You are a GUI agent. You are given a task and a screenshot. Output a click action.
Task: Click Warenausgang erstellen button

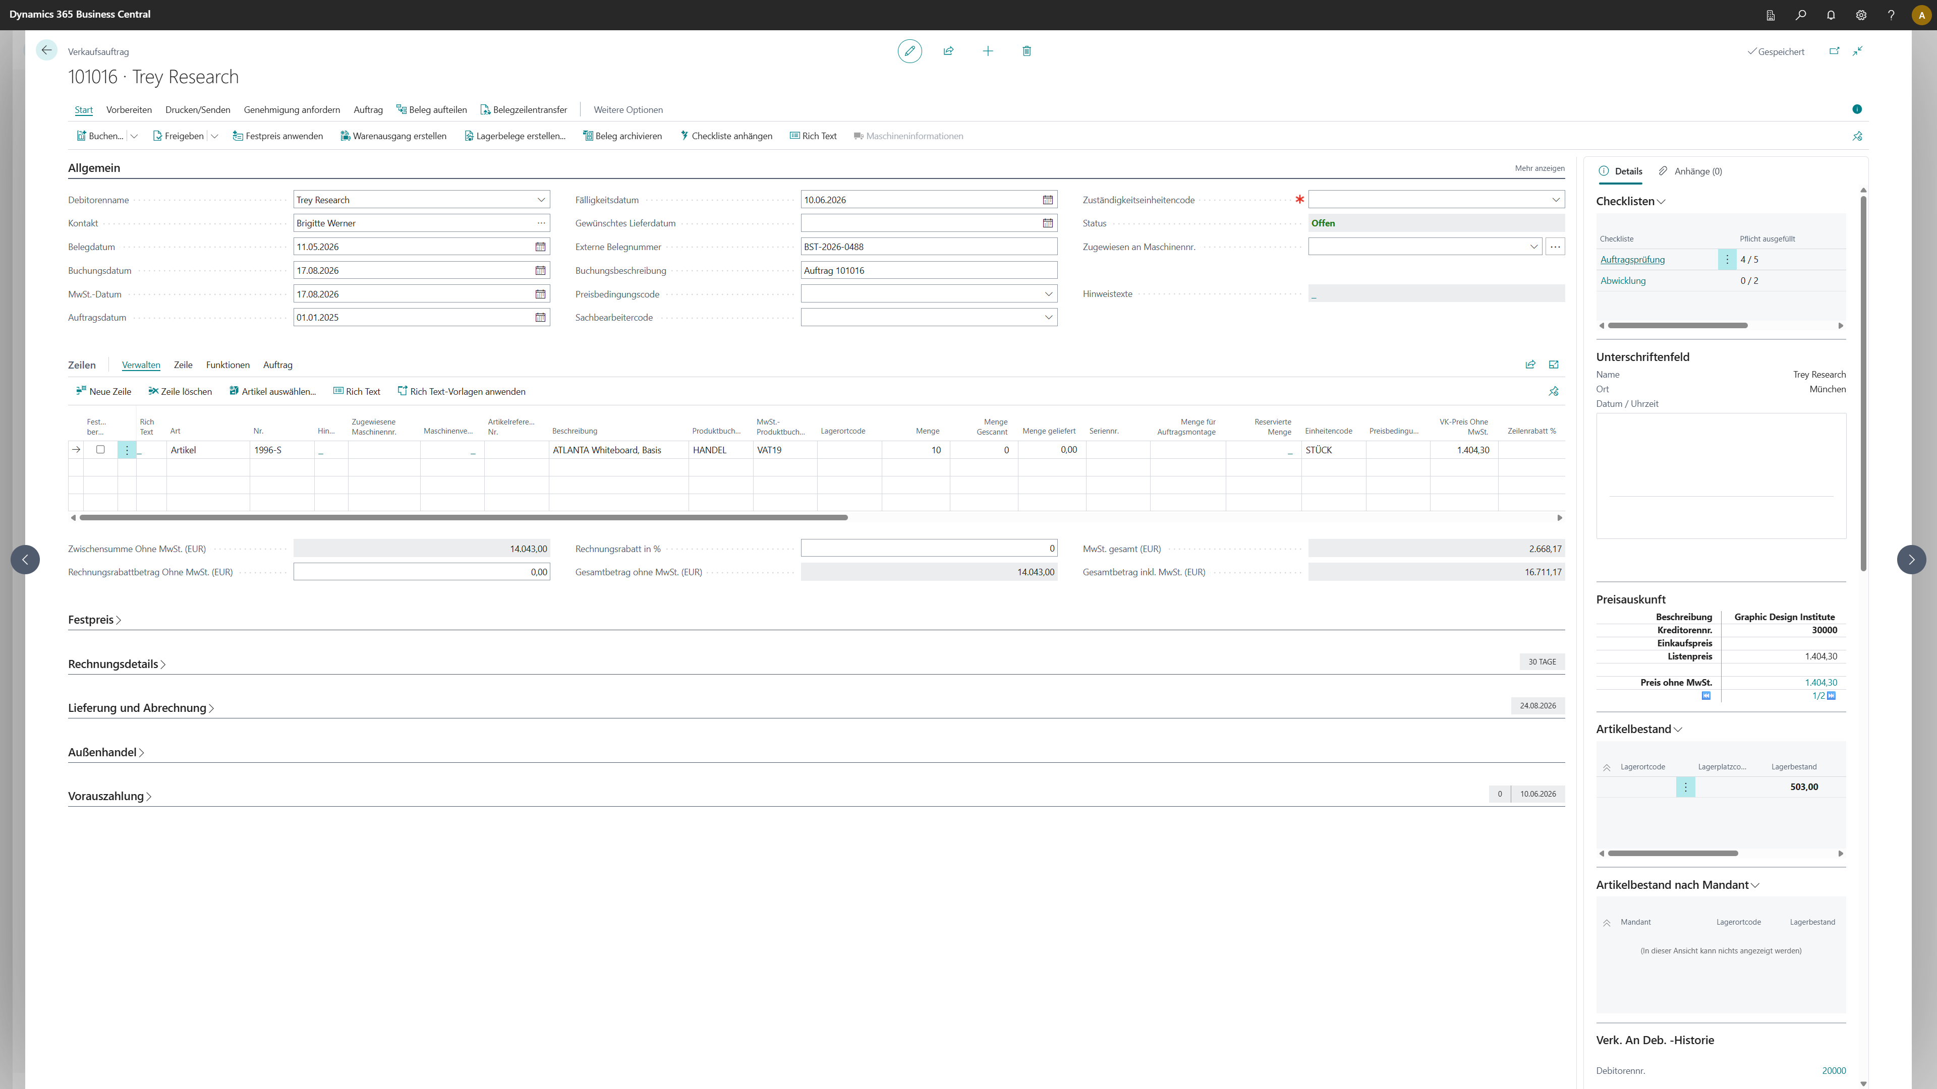[393, 136]
